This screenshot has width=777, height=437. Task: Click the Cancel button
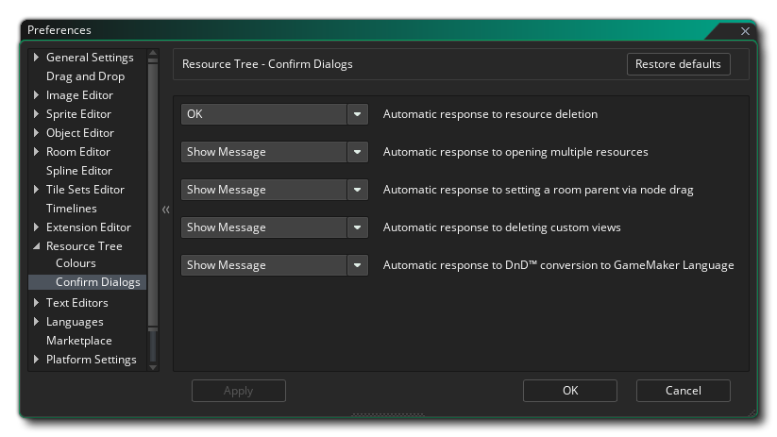click(x=683, y=391)
